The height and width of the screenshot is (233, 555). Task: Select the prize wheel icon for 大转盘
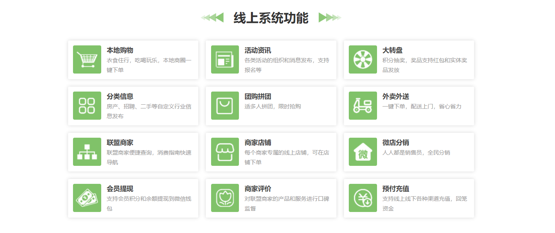(x=363, y=60)
